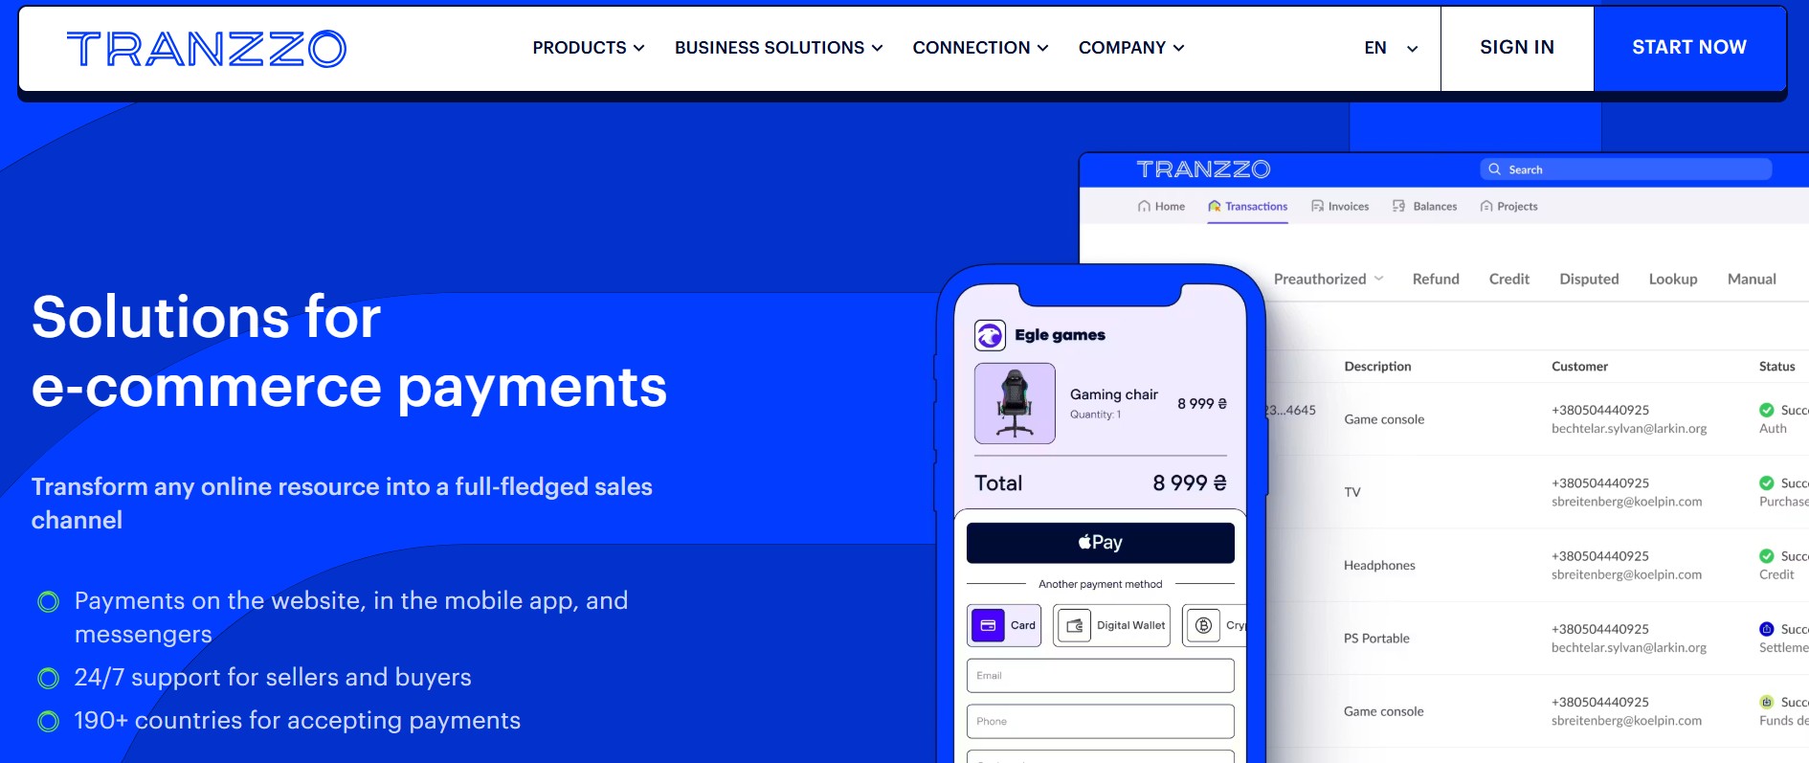1809x763 pixels.
Task: Click the Status column header
Action: [1776, 366]
